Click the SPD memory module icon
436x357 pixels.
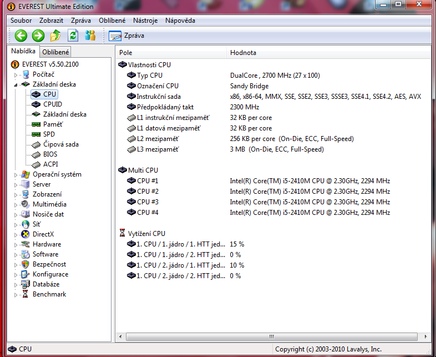36,134
